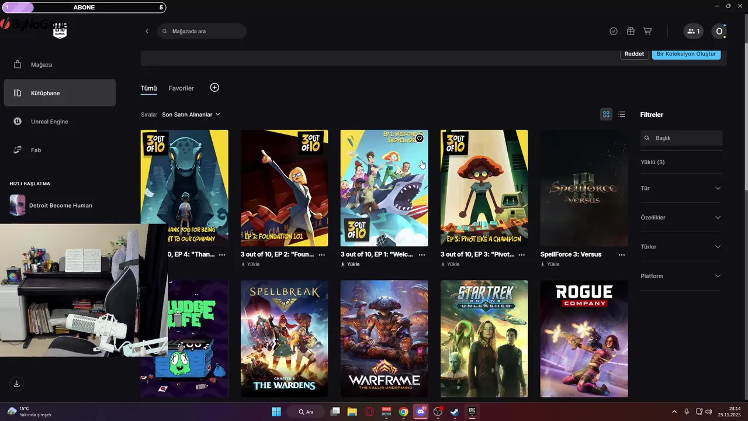Expand the Özellikler filter

point(681,218)
